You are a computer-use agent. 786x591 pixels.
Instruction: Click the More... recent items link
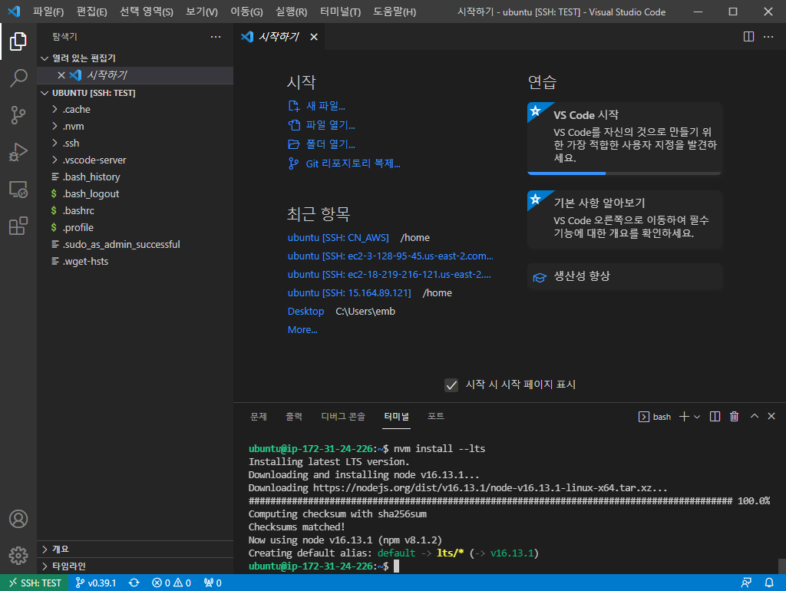click(x=302, y=330)
